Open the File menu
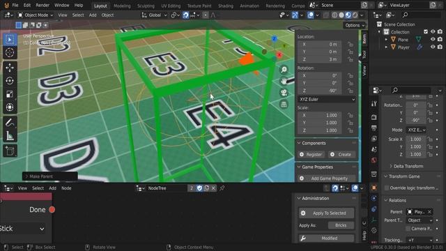The width and height of the screenshot is (446, 251). point(15,6)
